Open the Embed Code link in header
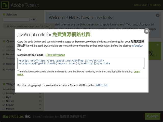Screen dimensions: 163x122 pyautogui.click(x=140, y=5)
